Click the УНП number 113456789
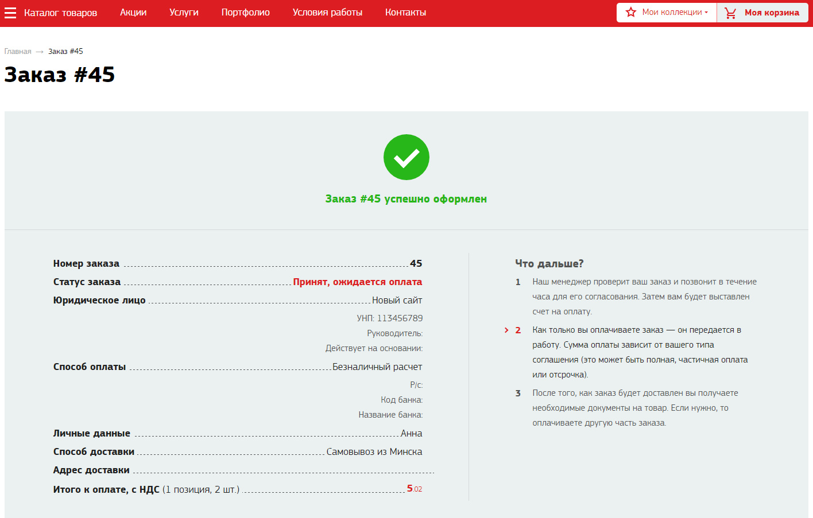Image resolution: width=813 pixels, height=518 pixels. (400, 318)
